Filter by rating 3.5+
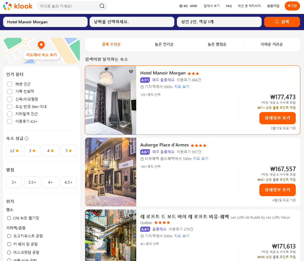Image resolution: width=304 pixels, height=261 pixels. coord(32,182)
